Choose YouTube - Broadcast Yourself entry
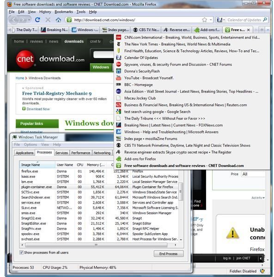This screenshot has width=274, height=277. point(192,78)
